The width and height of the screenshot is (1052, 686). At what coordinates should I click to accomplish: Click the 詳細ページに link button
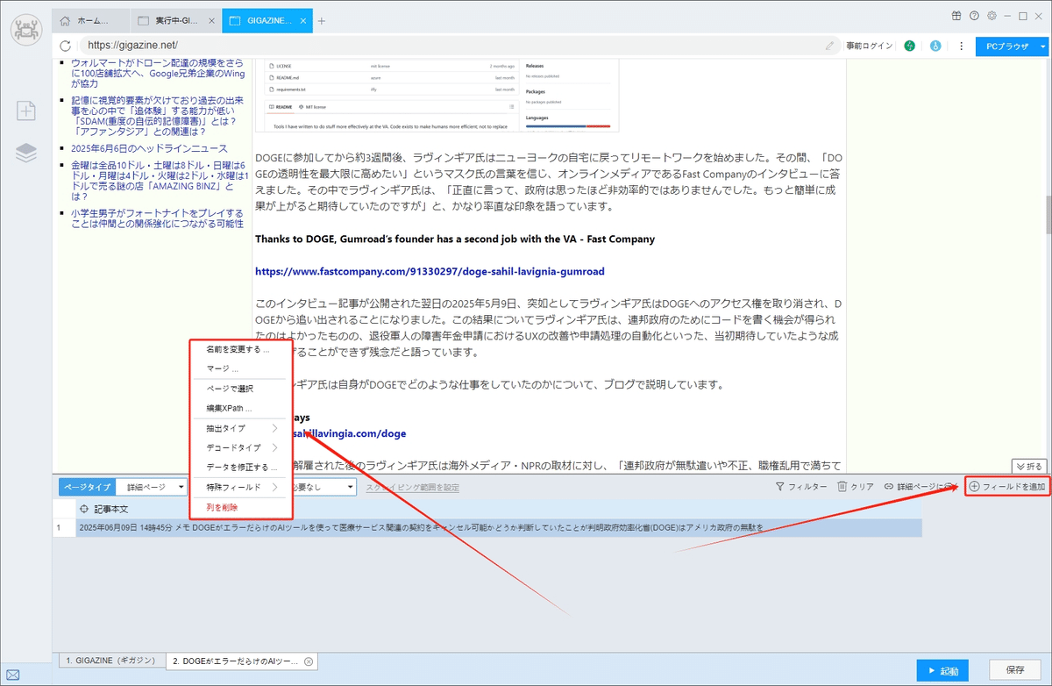tap(920, 486)
